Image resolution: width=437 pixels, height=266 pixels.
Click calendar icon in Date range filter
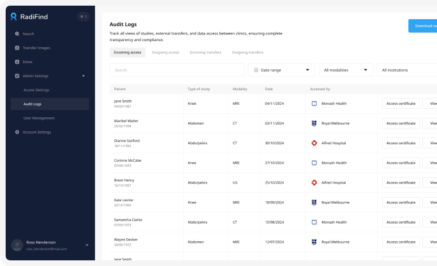click(x=256, y=70)
